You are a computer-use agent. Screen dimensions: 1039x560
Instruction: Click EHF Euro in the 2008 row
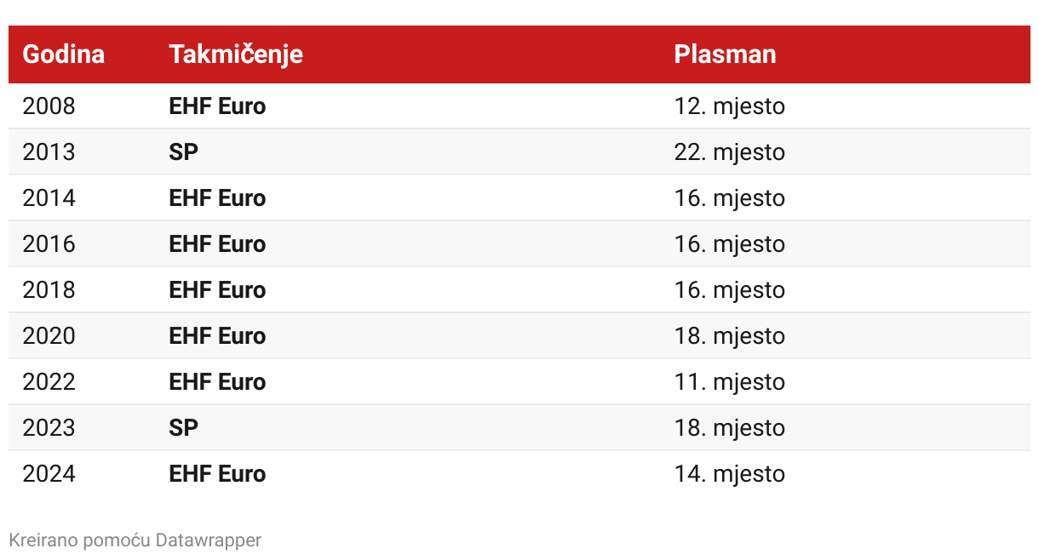(x=217, y=106)
